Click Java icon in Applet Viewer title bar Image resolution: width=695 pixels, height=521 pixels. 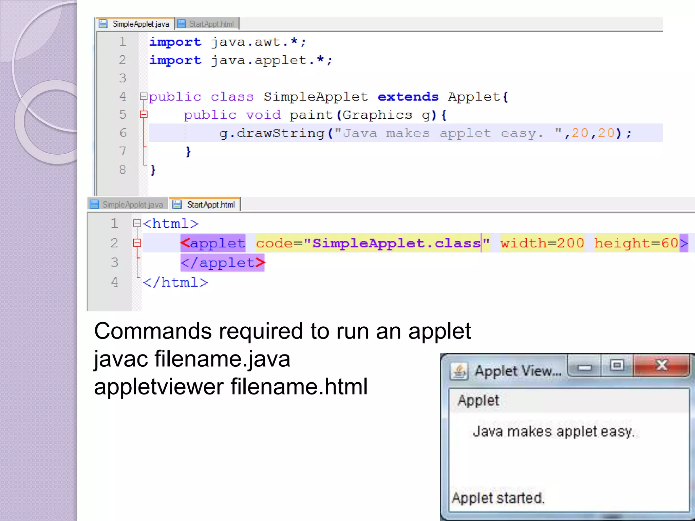tap(459, 371)
